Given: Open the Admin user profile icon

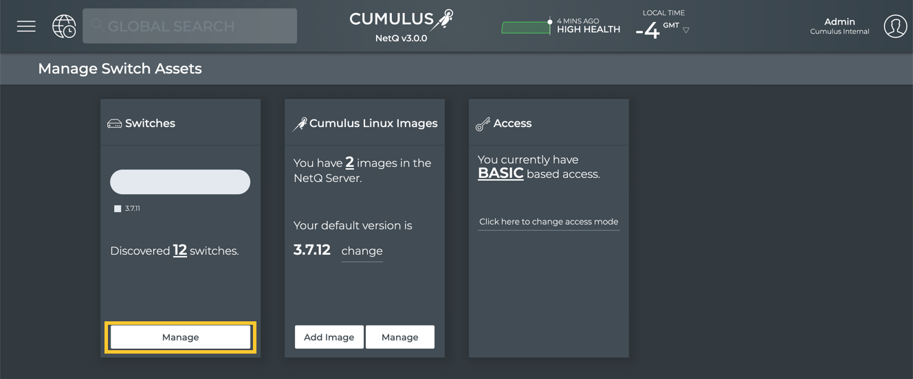Looking at the screenshot, I should (895, 26).
